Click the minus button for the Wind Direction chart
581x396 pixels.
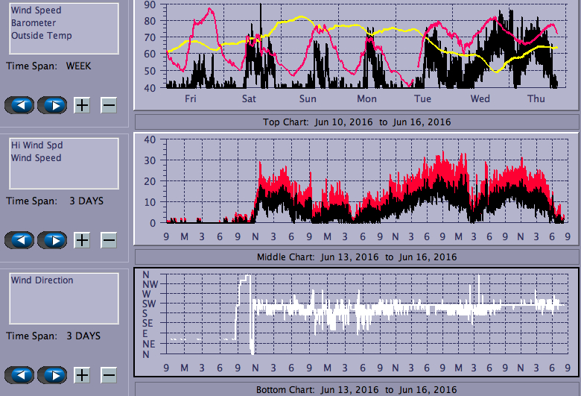click(109, 375)
